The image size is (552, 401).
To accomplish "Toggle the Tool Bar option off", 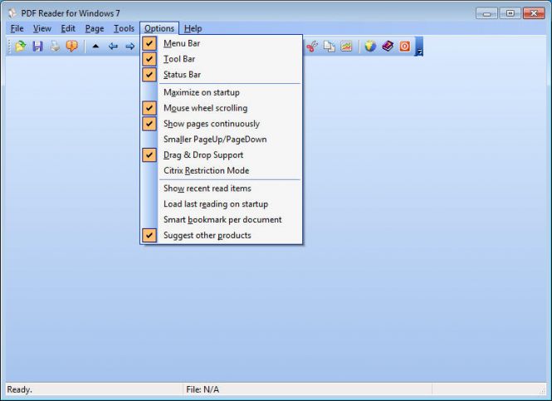I will [x=221, y=59].
